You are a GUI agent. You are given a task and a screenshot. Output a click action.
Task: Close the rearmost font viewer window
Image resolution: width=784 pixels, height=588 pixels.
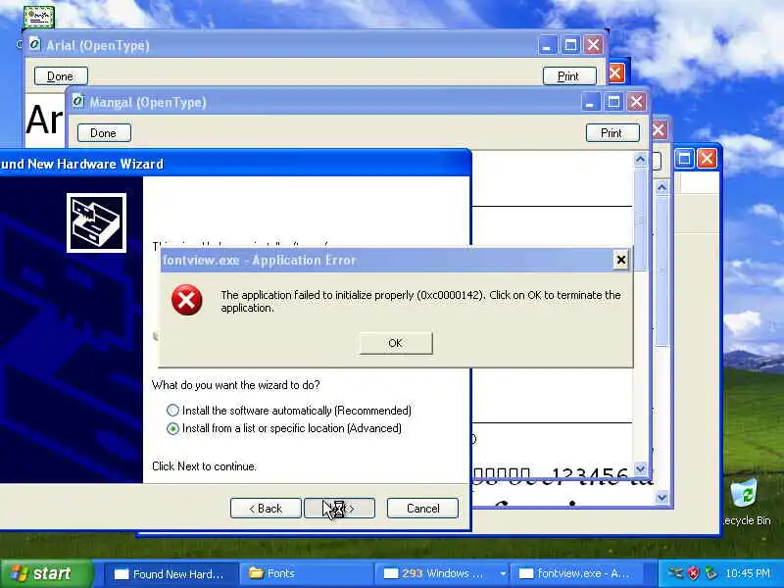coord(707,159)
